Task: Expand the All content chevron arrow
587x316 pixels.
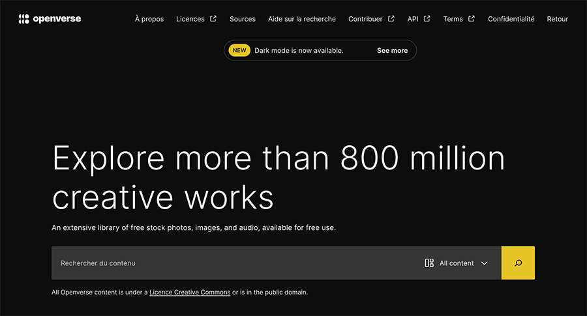Action: pos(484,263)
